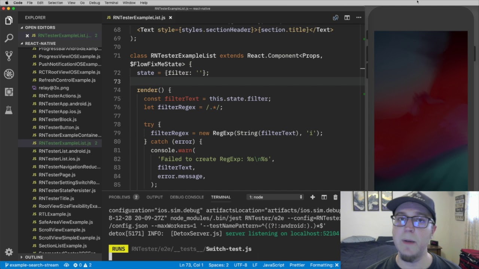This screenshot has height=269, width=479.
Task: Kill the terminal with trash icon
Action: point(335,197)
